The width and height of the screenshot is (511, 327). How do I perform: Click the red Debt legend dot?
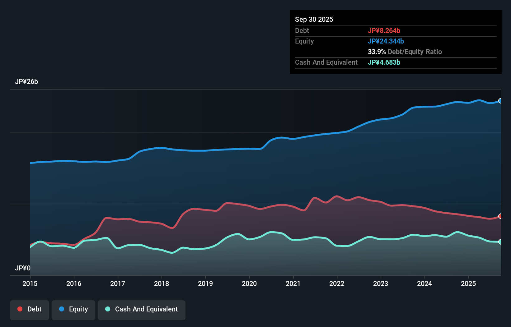pyautogui.click(x=19, y=309)
